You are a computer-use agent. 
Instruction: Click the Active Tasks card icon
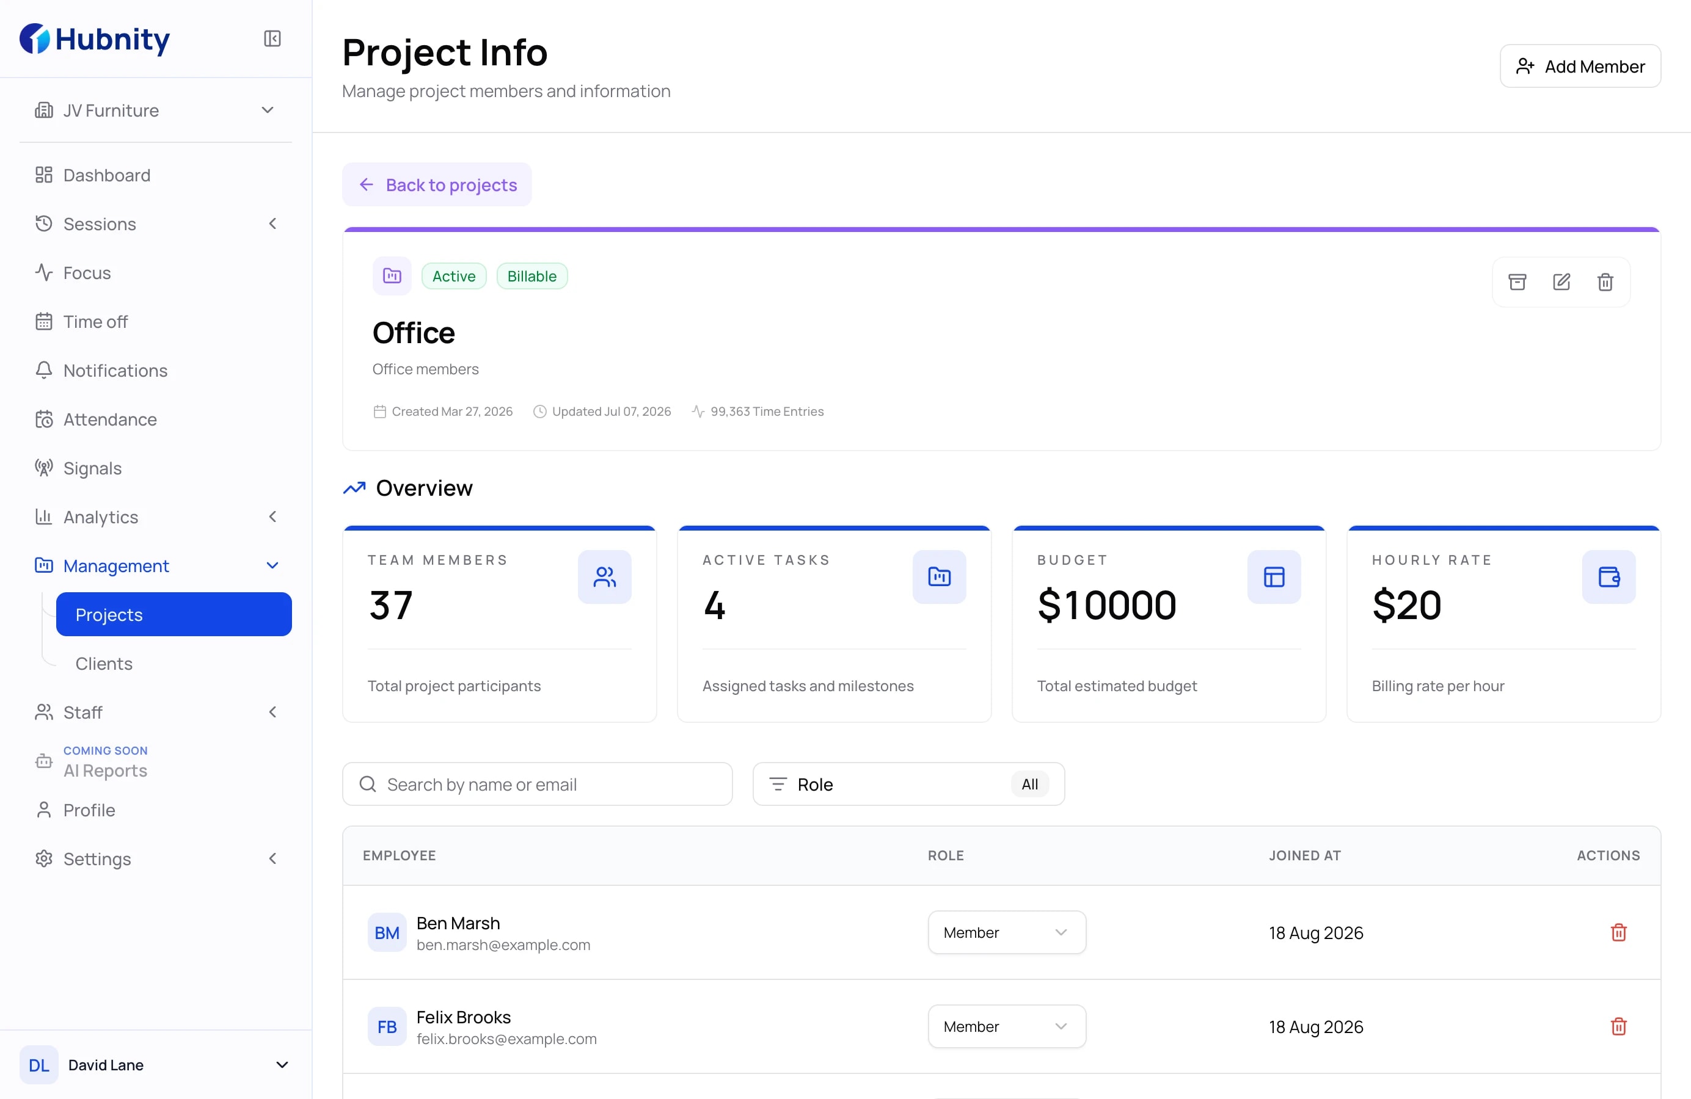pos(940,576)
